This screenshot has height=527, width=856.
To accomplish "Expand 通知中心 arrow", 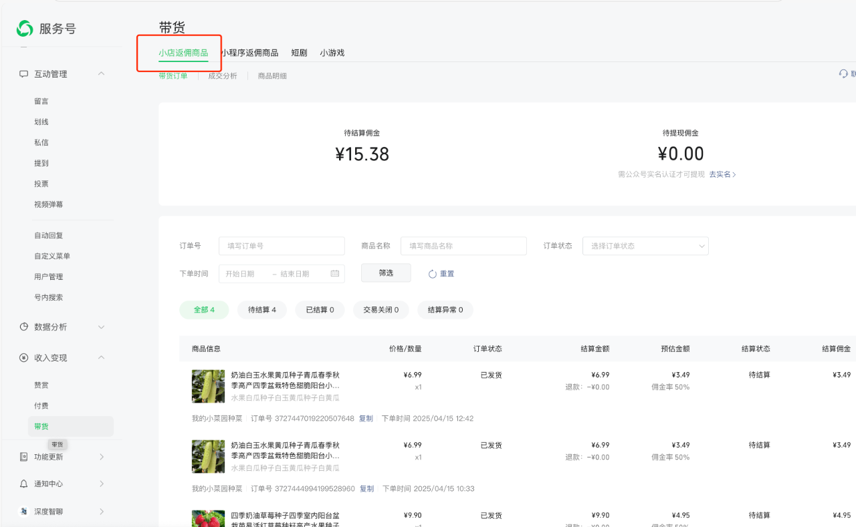I will pos(102,484).
